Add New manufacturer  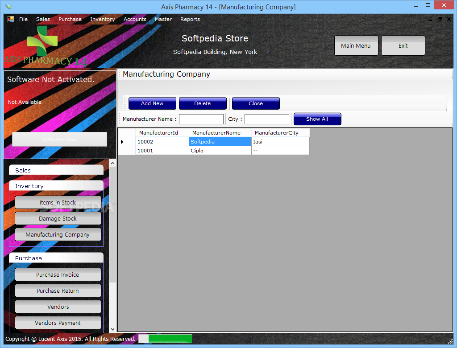(x=152, y=103)
